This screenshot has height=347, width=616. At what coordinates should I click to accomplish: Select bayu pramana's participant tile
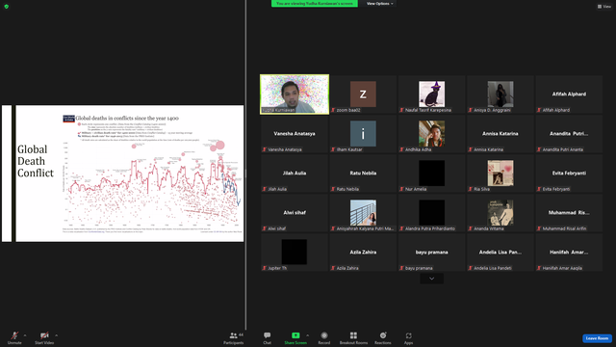point(432,253)
